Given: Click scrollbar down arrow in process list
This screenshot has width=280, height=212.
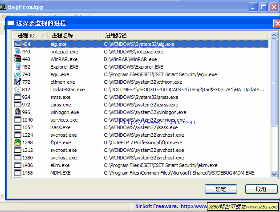Looking at the screenshot, I should pos(274,174).
